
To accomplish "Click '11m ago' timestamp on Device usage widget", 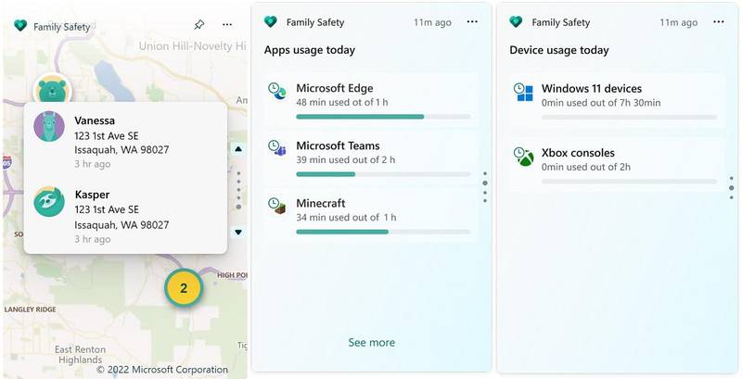I will (x=679, y=22).
